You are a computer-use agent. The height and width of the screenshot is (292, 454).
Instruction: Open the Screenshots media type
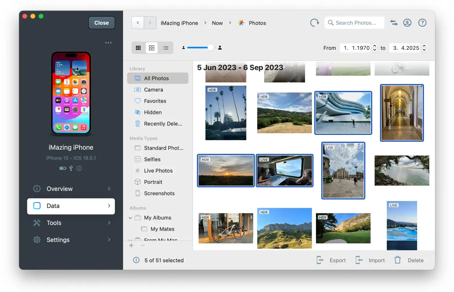[159, 193]
